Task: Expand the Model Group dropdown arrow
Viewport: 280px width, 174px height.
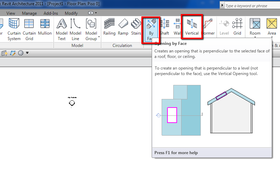Action: [99, 37]
